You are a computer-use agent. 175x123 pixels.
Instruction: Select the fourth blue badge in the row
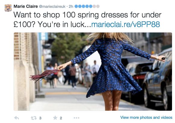[x=87, y=6]
